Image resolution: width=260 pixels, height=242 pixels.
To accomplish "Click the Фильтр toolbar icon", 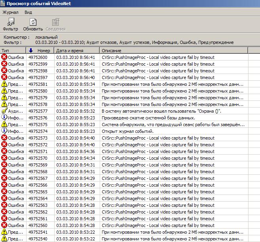I will tap(11, 22).
